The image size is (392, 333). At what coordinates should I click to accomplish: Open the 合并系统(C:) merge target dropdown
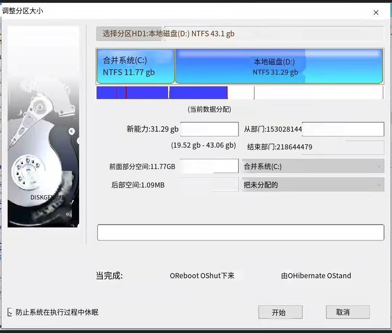pos(313,166)
